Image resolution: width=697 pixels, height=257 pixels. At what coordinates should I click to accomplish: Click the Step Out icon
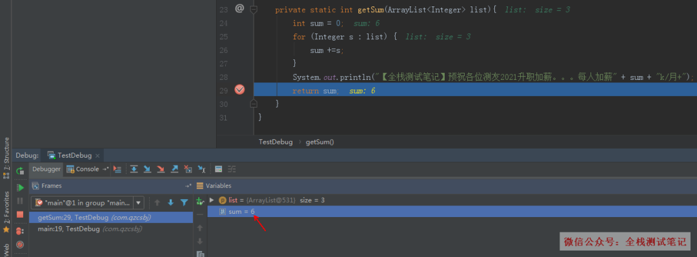[175, 169]
